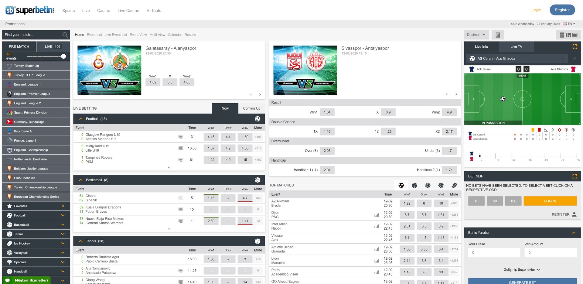Select volleyball icon in Top Matches
Viewport: 583px width, 284px height.
click(x=441, y=185)
